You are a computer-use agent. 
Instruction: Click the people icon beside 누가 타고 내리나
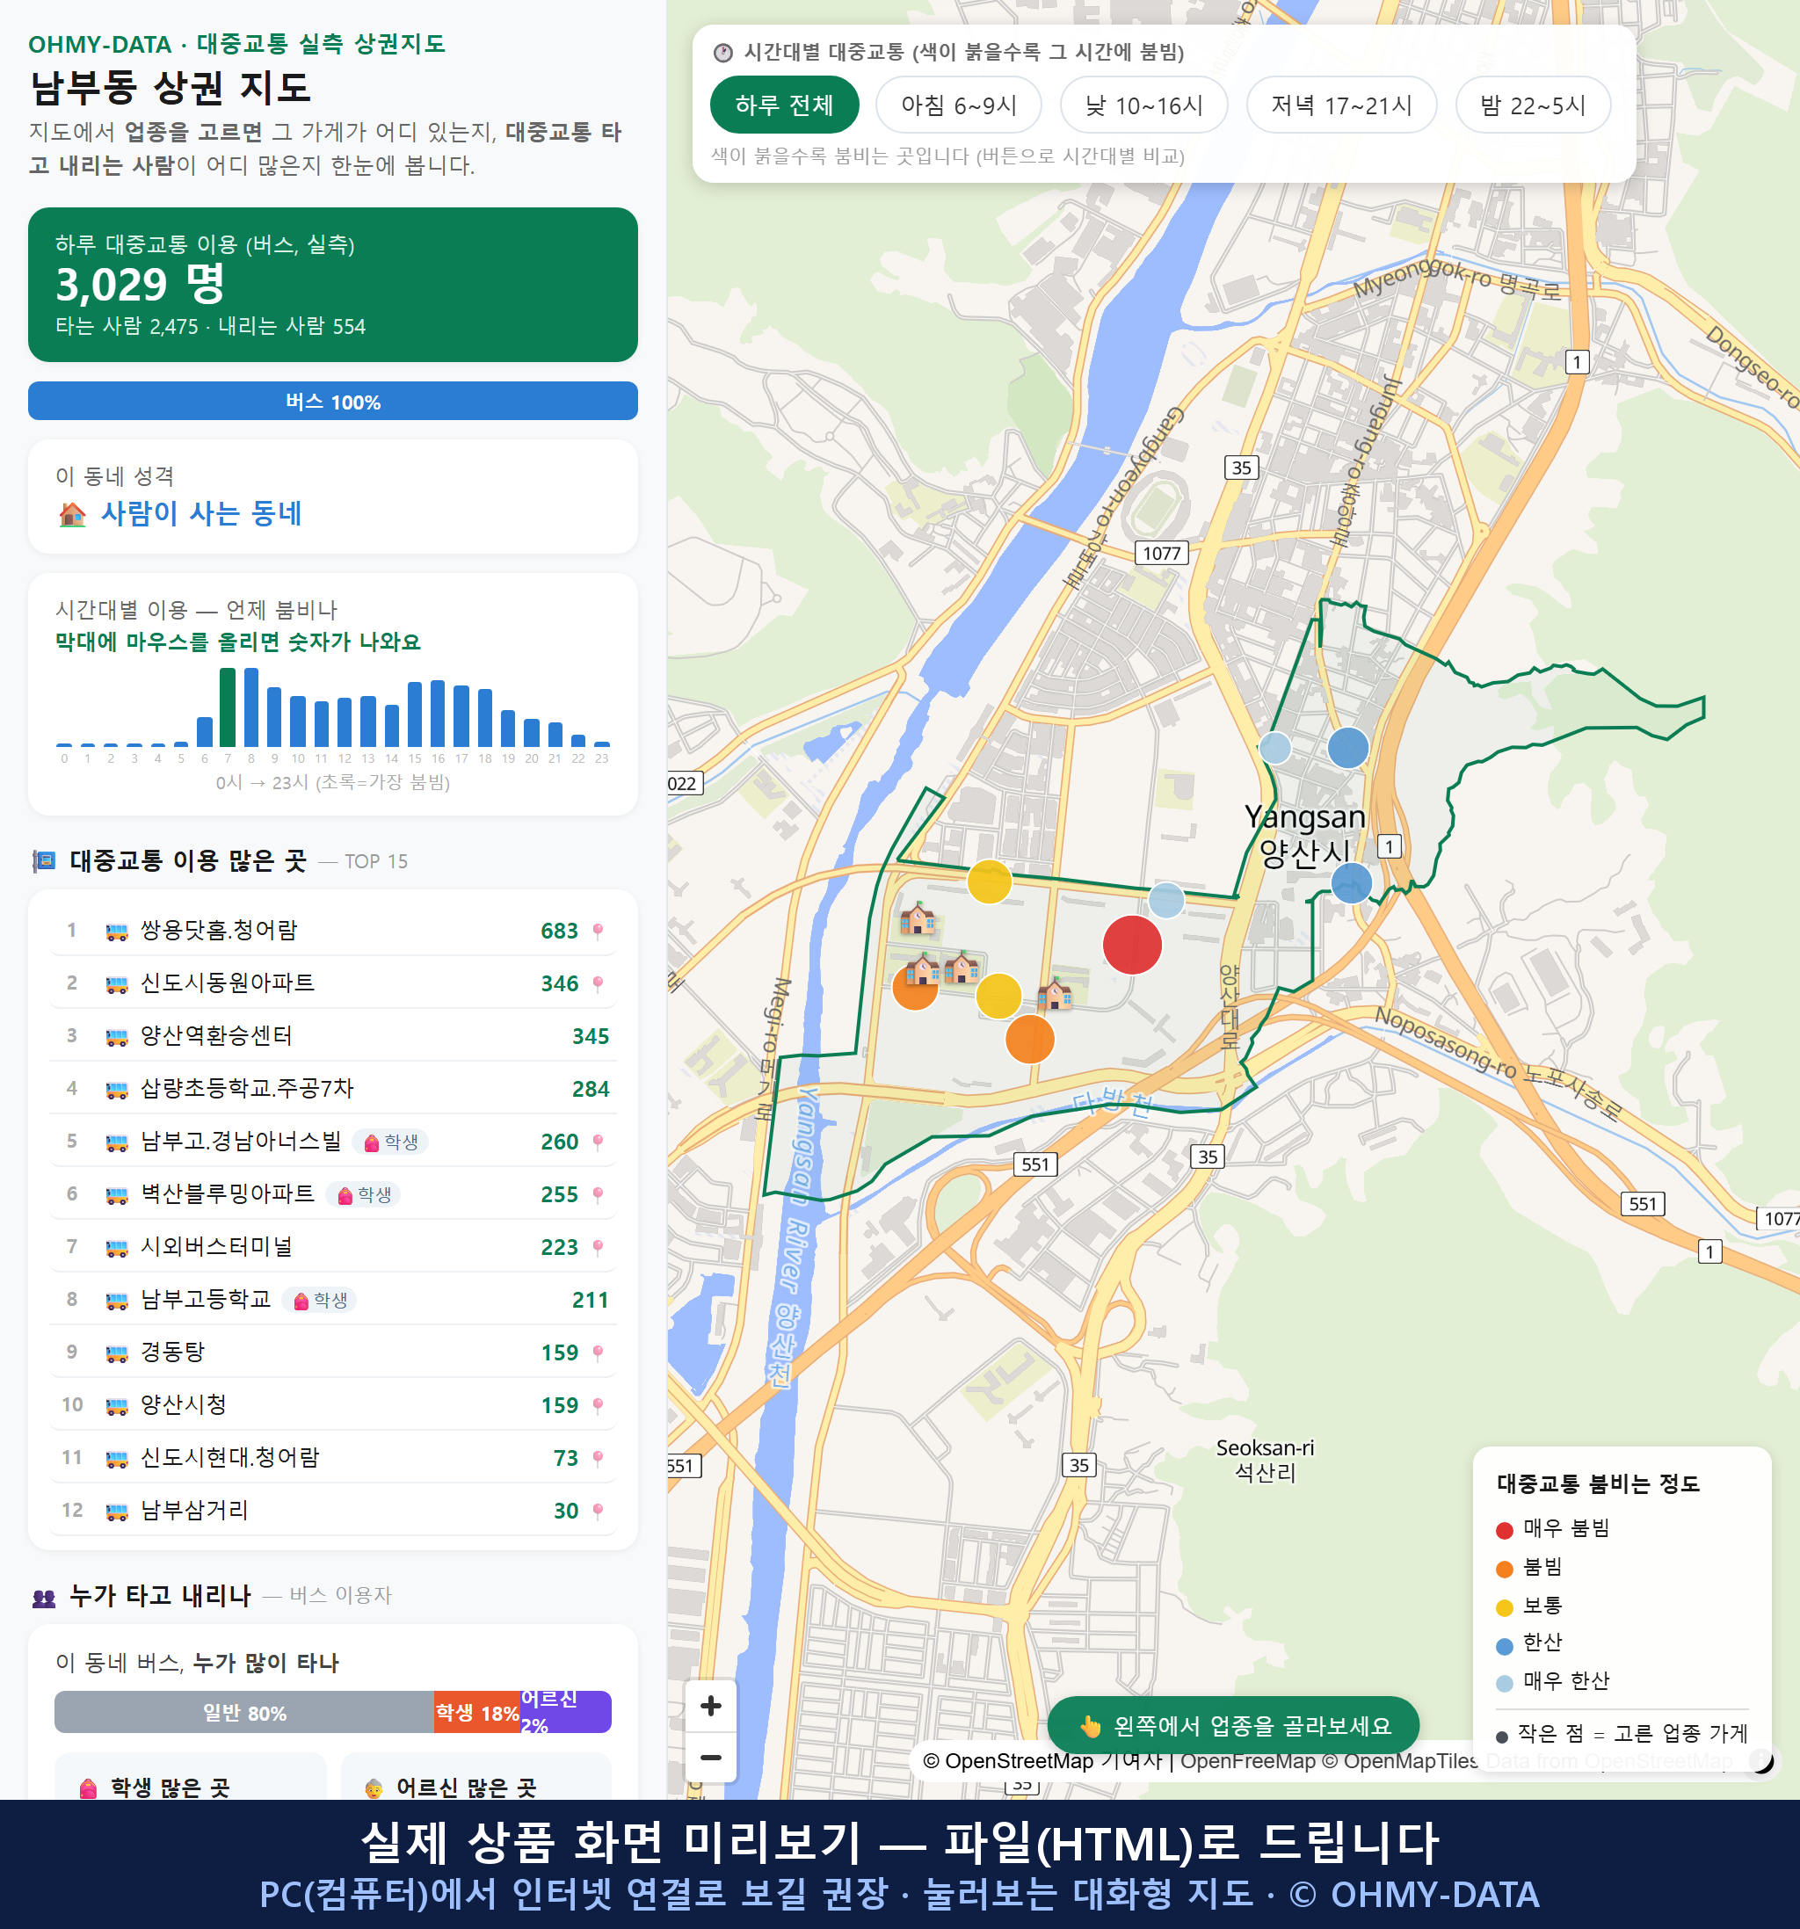(x=44, y=1596)
